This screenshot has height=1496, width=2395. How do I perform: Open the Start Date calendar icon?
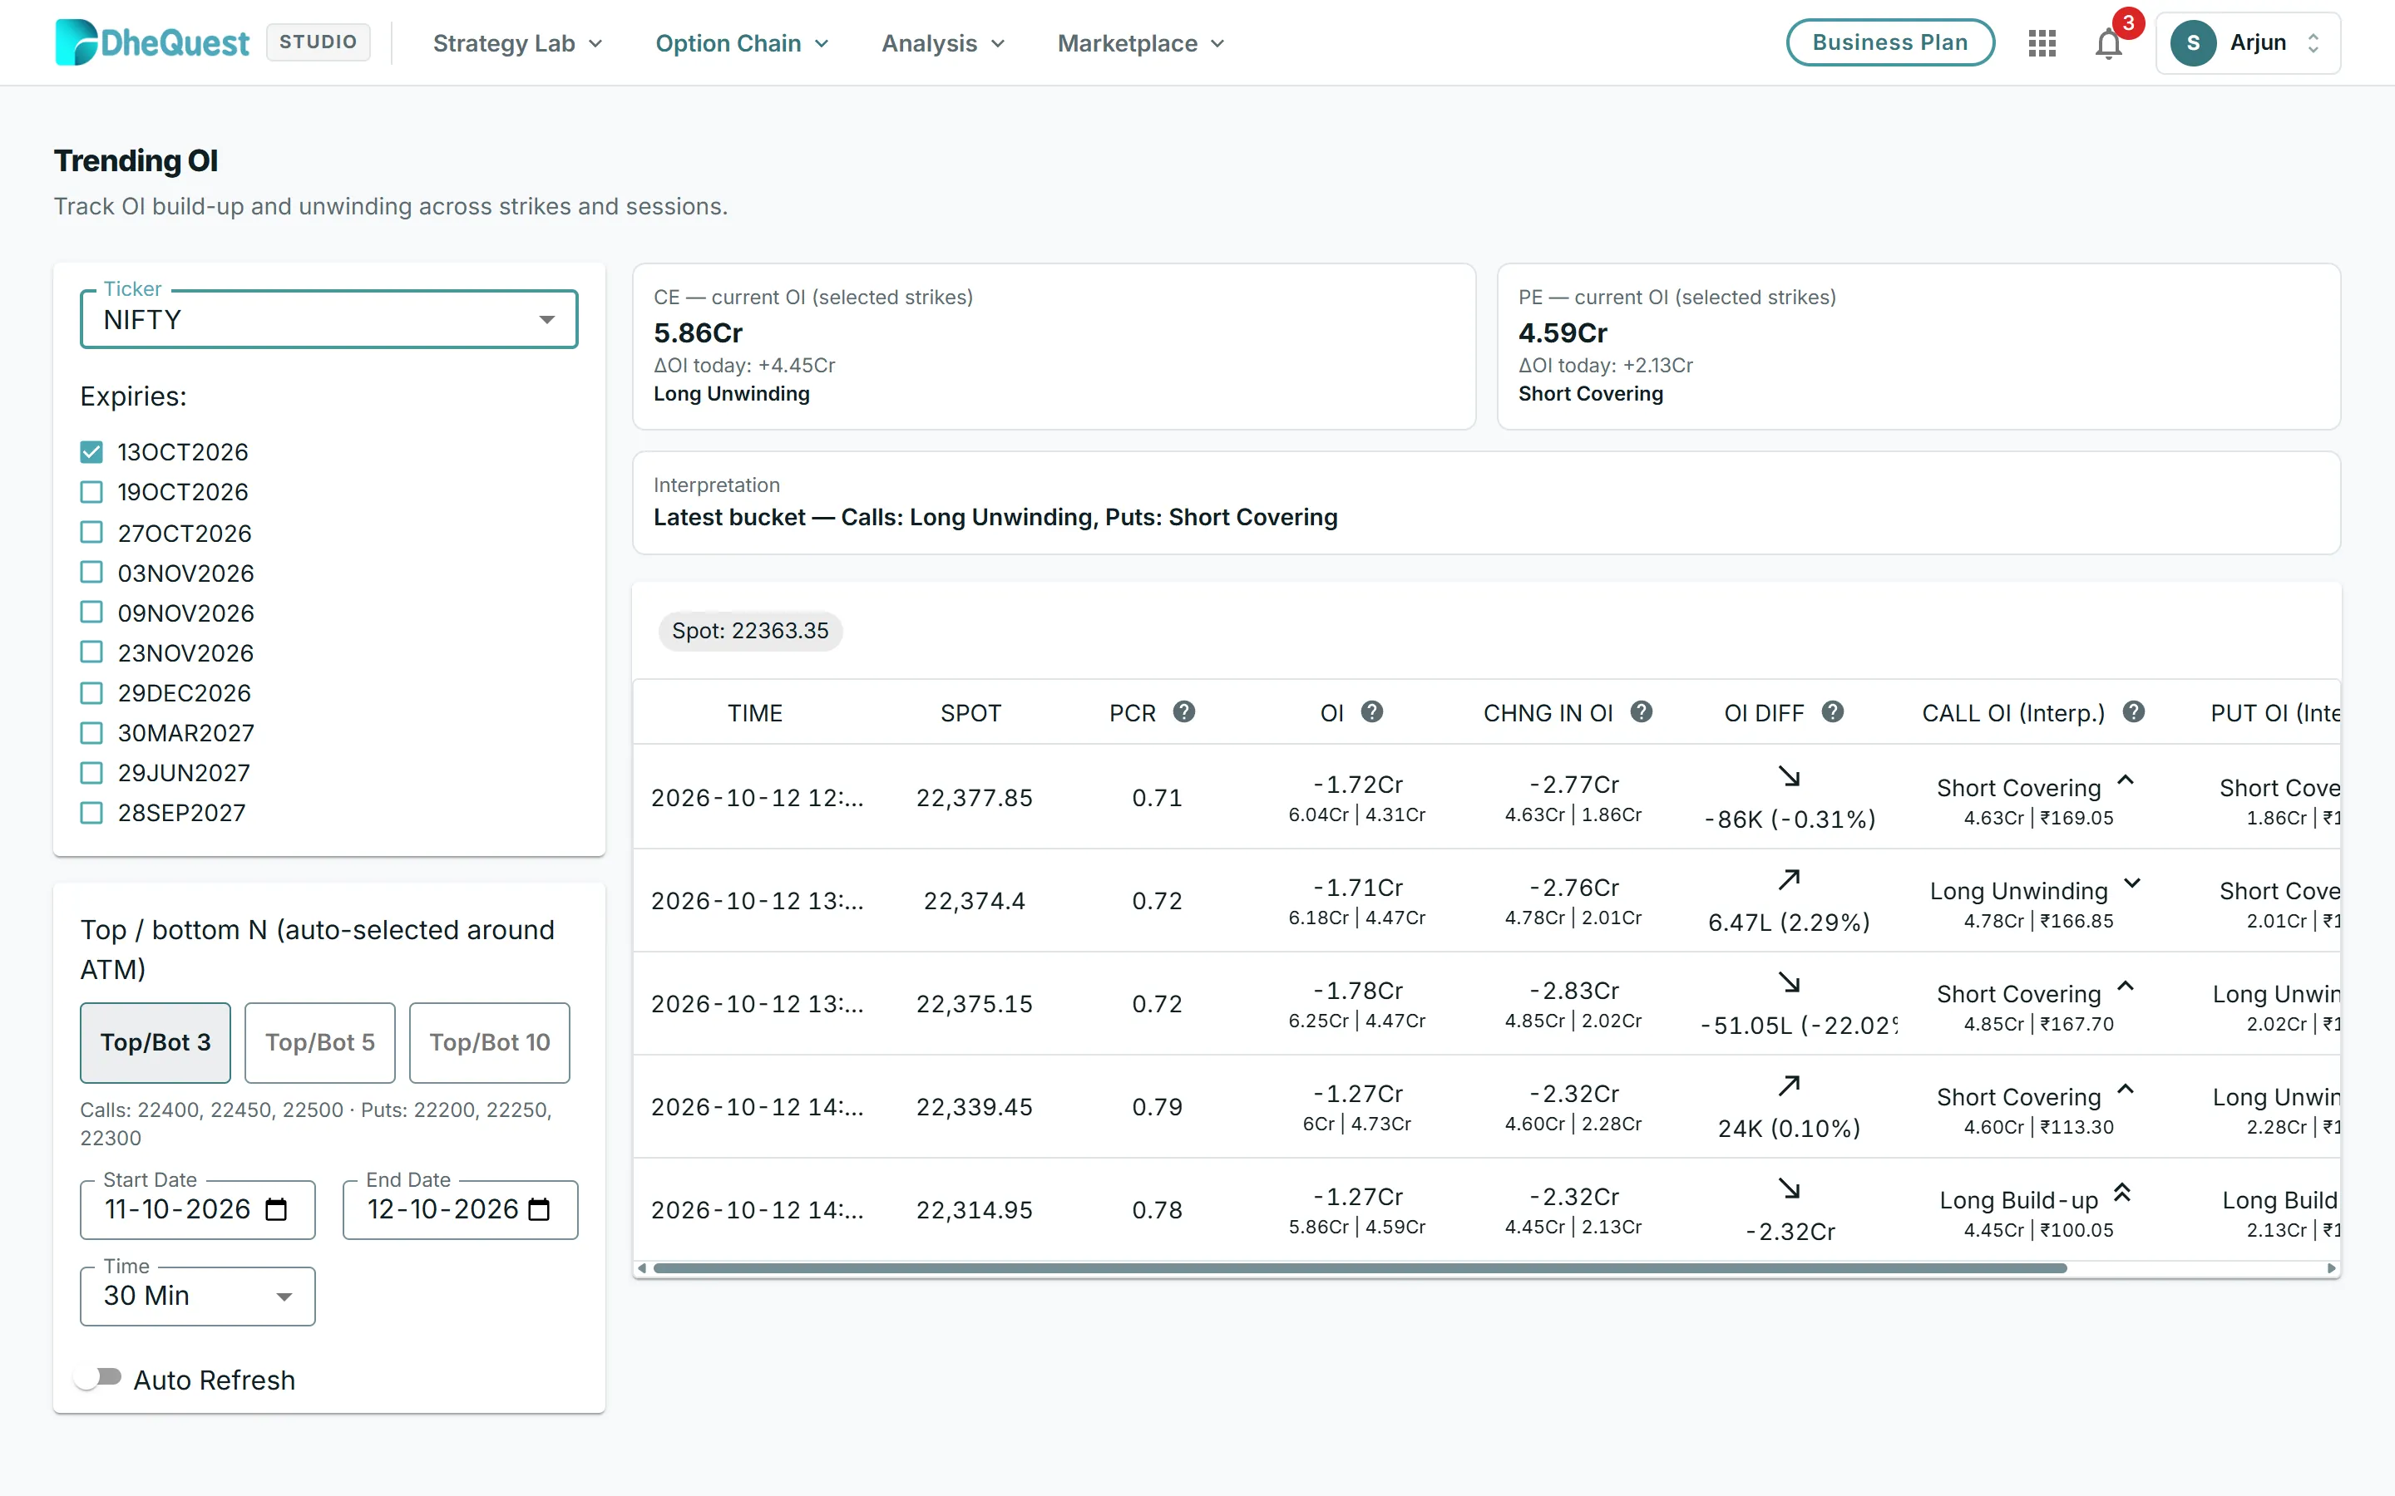(277, 1209)
